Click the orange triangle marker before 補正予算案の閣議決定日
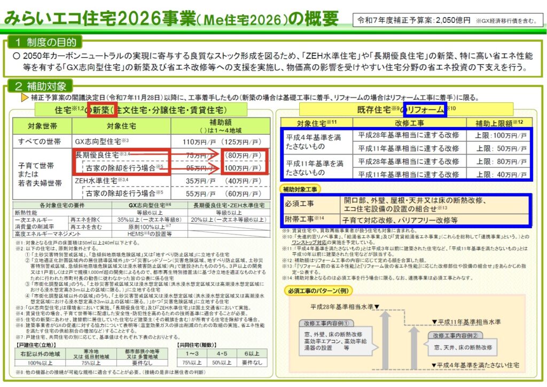 25,98
